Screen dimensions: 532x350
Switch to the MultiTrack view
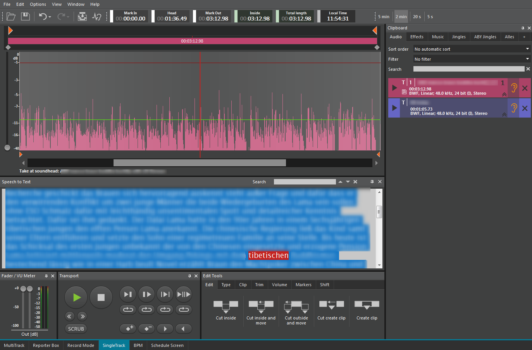pyautogui.click(x=14, y=345)
